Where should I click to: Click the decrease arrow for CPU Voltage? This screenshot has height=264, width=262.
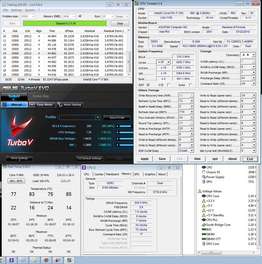point(117,132)
